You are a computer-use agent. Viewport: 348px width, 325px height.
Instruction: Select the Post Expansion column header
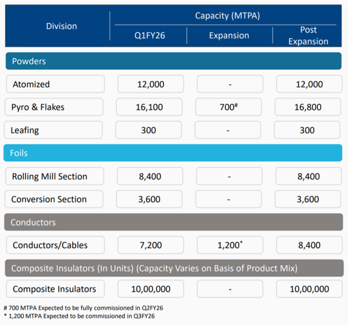[308, 36]
